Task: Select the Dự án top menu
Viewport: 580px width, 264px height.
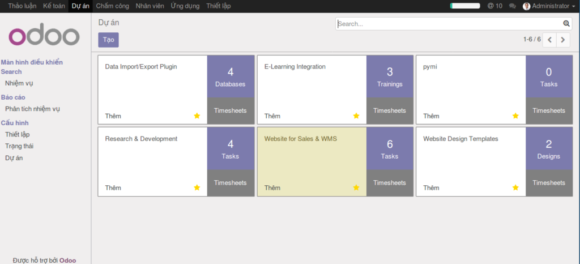Action: (80, 6)
